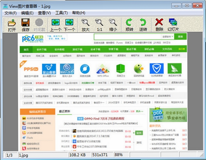Click the QQ电脑管家 shield icon in the image

coord(157,68)
